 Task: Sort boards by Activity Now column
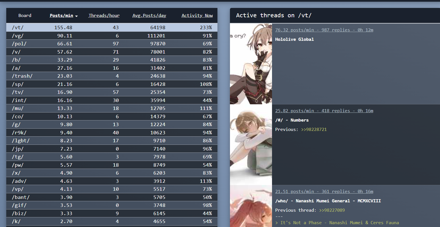click(x=197, y=16)
